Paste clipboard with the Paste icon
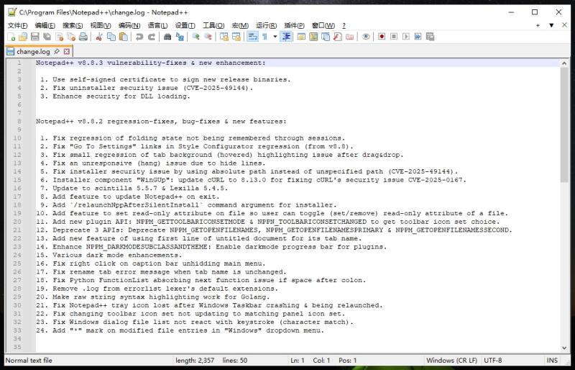 click(x=124, y=37)
